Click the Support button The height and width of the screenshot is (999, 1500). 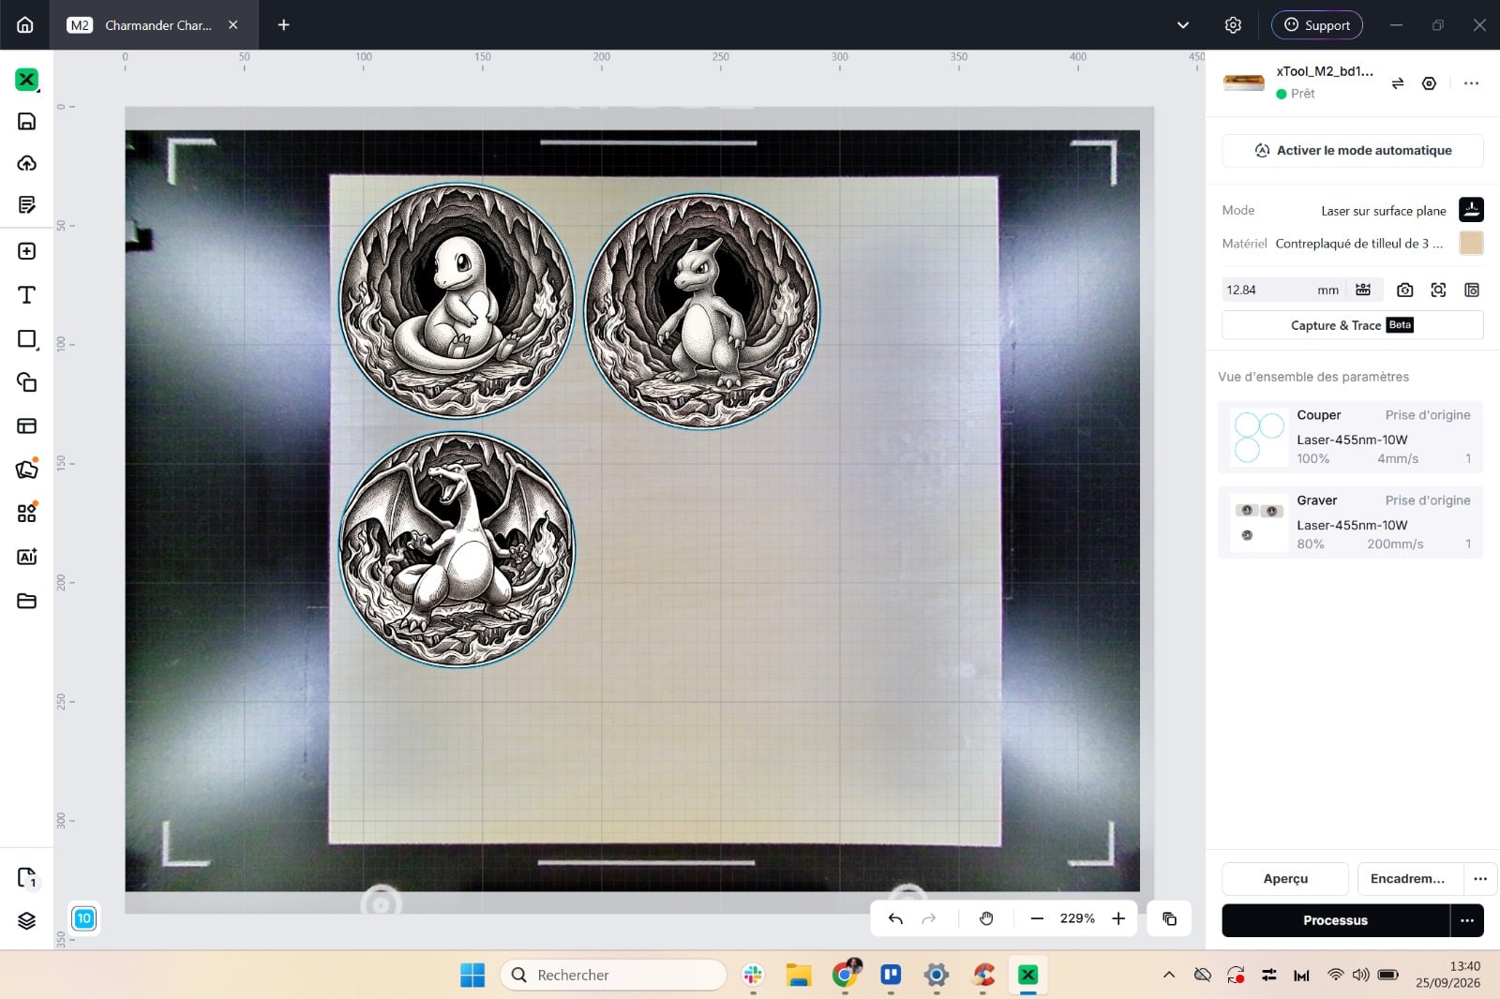[1316, 25]
